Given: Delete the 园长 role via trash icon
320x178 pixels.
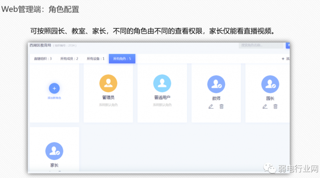Looking at the screenshot, I should (275, 106).
